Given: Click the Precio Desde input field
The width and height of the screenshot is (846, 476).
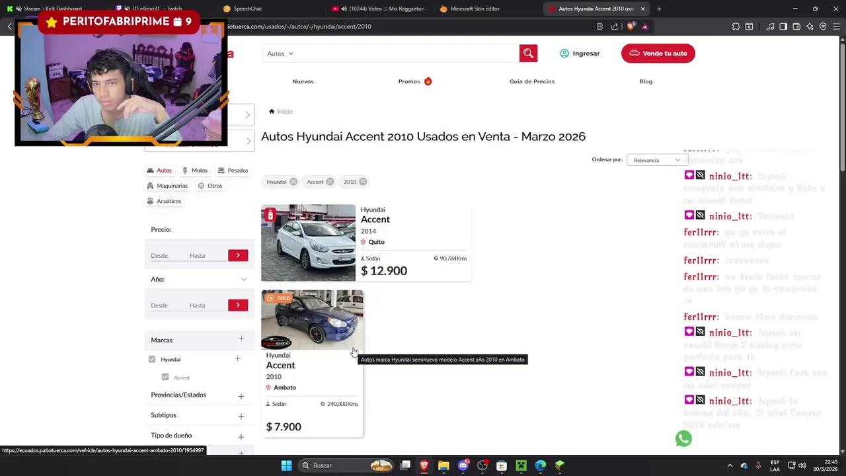Looking at the screenshot, I should (168, 255).
